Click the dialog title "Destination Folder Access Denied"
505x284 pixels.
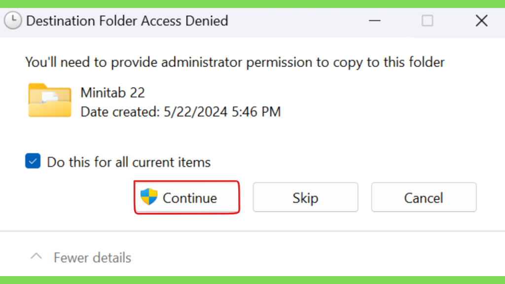[x=127, y=21]
